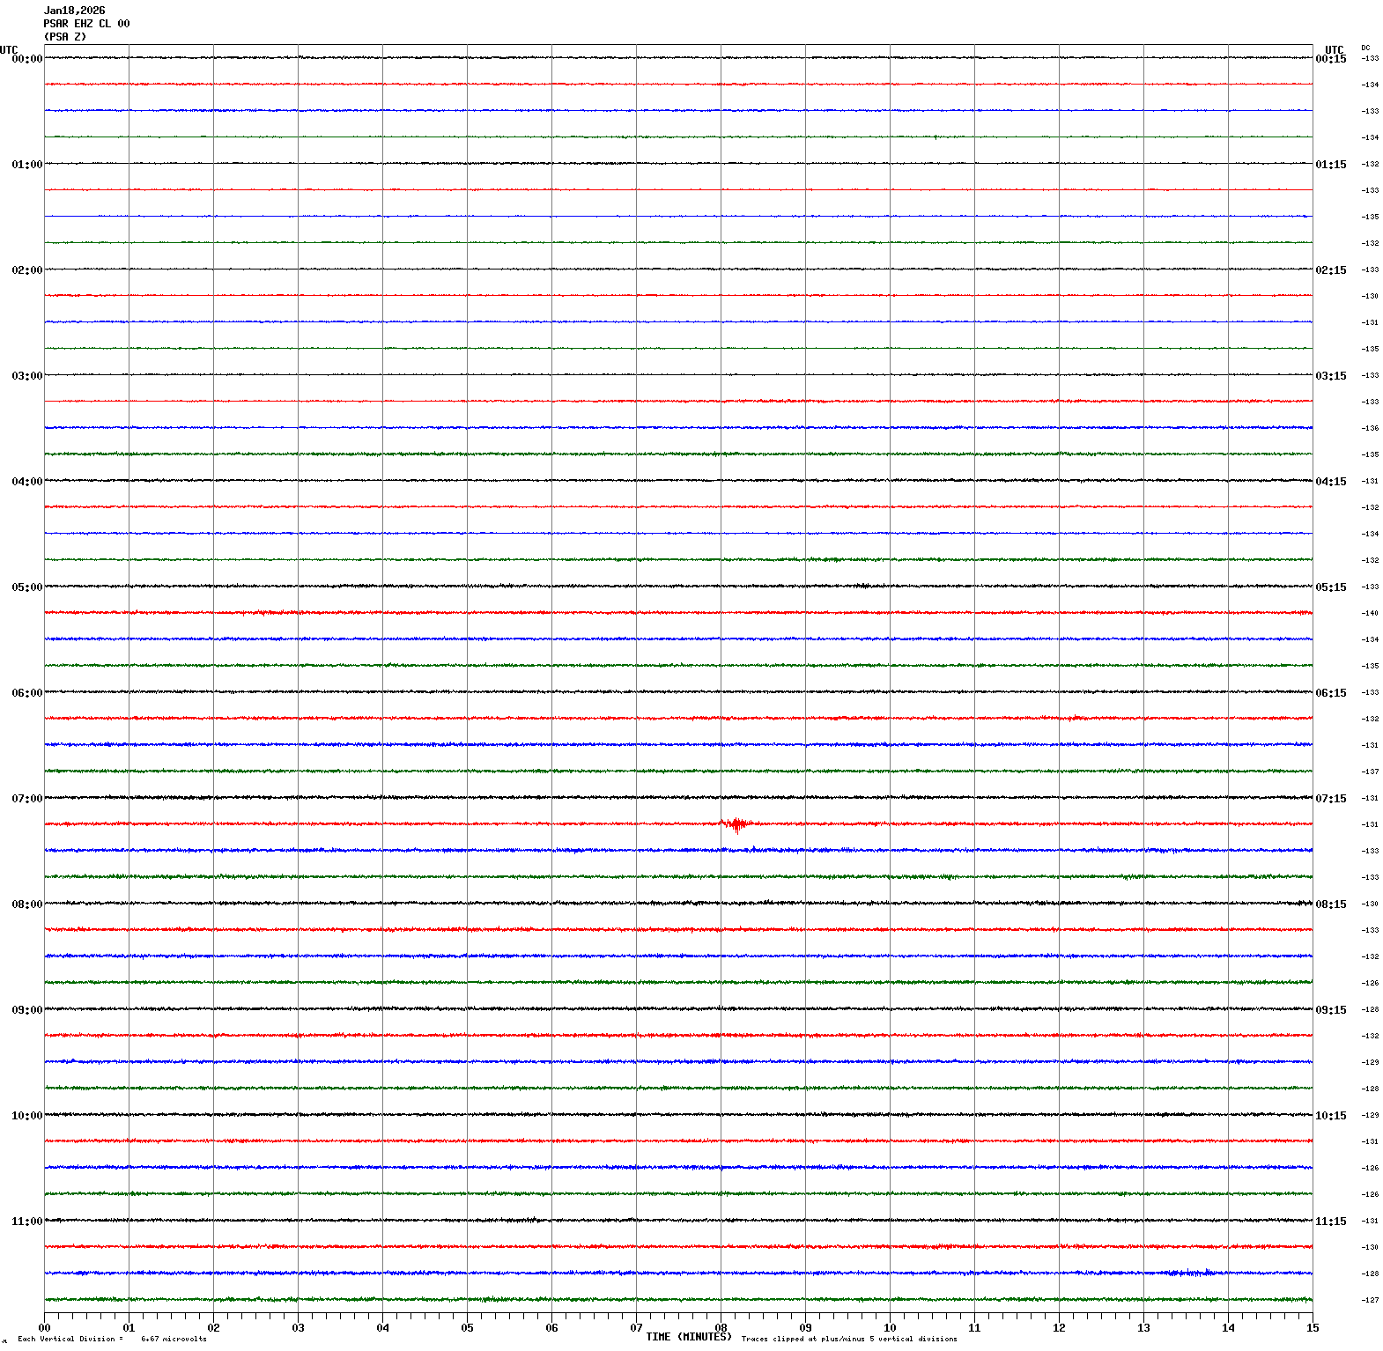Click the 02:15 label on right axis
The image size is (1383, 1351).
(x=1330, y=270)
